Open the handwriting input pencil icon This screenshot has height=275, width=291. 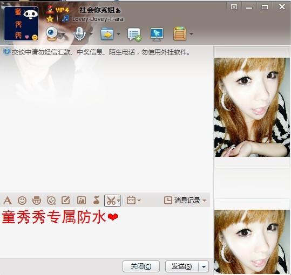point(66,200)
